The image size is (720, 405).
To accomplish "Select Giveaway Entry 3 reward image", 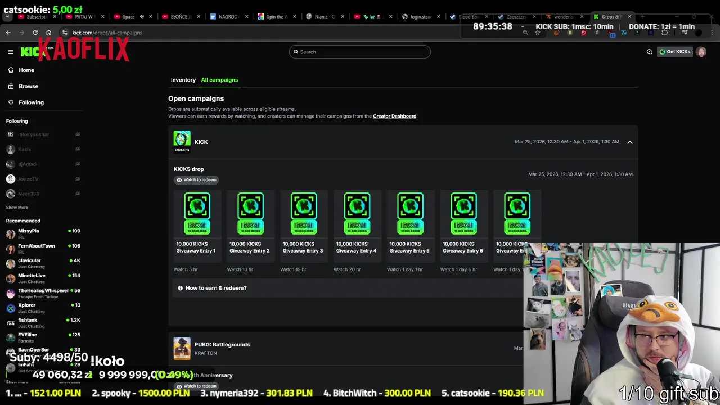I will 304,214.
